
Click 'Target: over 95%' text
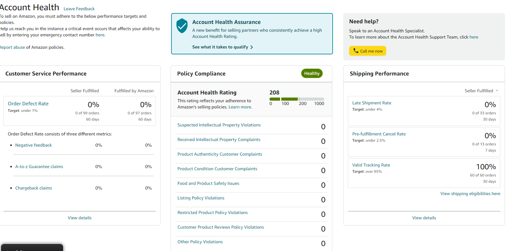coord(367,171)
